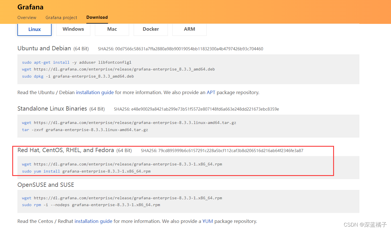The height and width of the screenshot is (230, 391).
Task: Click the Ubuntu SHA256 checksum starting 00d7566c
Action: [181, 49]
